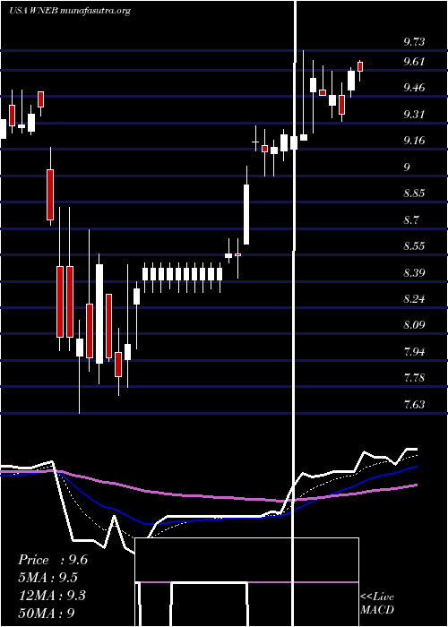The image size is (448, 627).
Task: Click the 8.55 price axis label
Action: (414, 246)
